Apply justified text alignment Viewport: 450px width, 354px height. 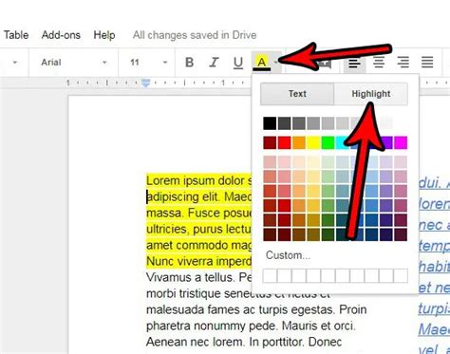[x=427, y=63]
